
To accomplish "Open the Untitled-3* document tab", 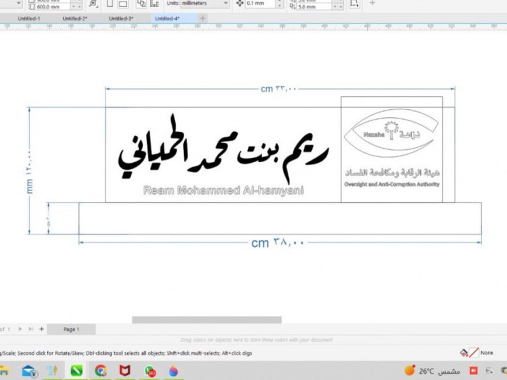I will coord(121,19).
